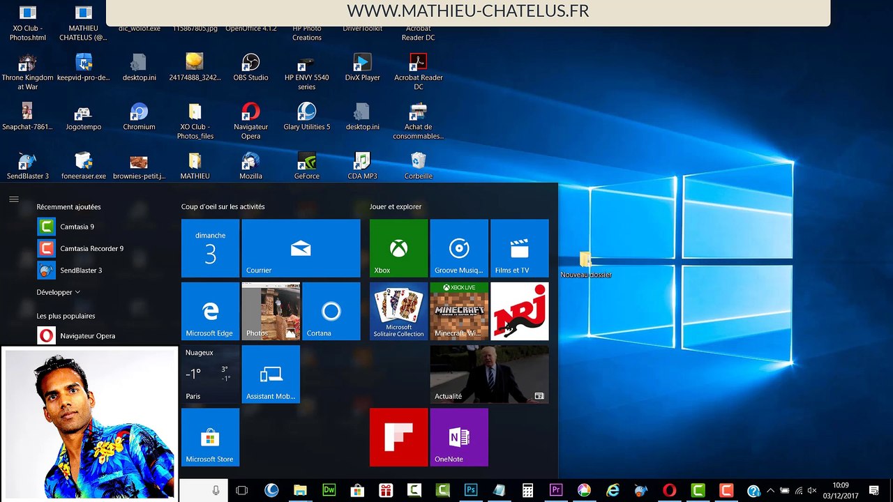Screen dimensions: 893x502
Task: Open the Cortana tile
Action: tap(331, 311)
